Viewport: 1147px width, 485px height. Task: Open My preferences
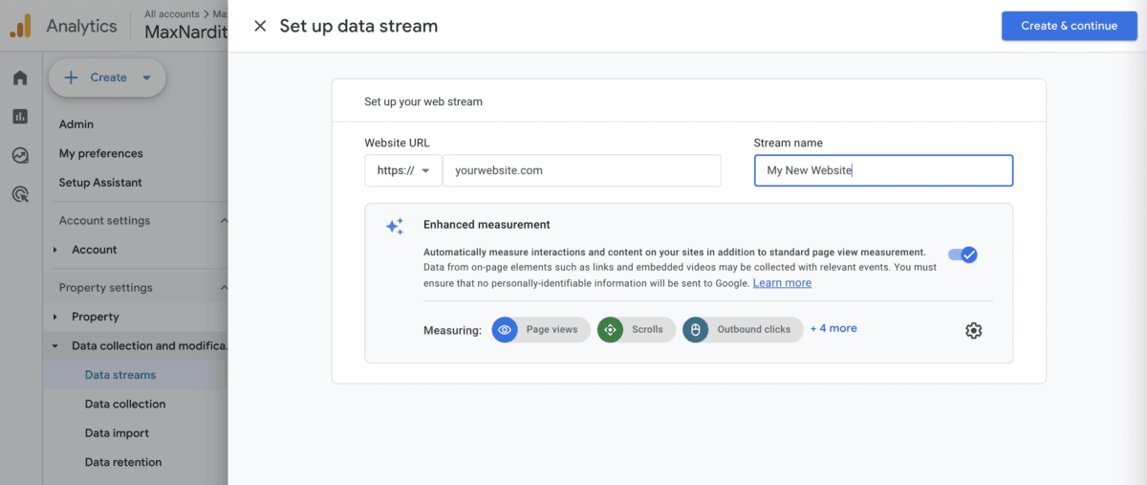pyautogui.click(x=101, y=153)
